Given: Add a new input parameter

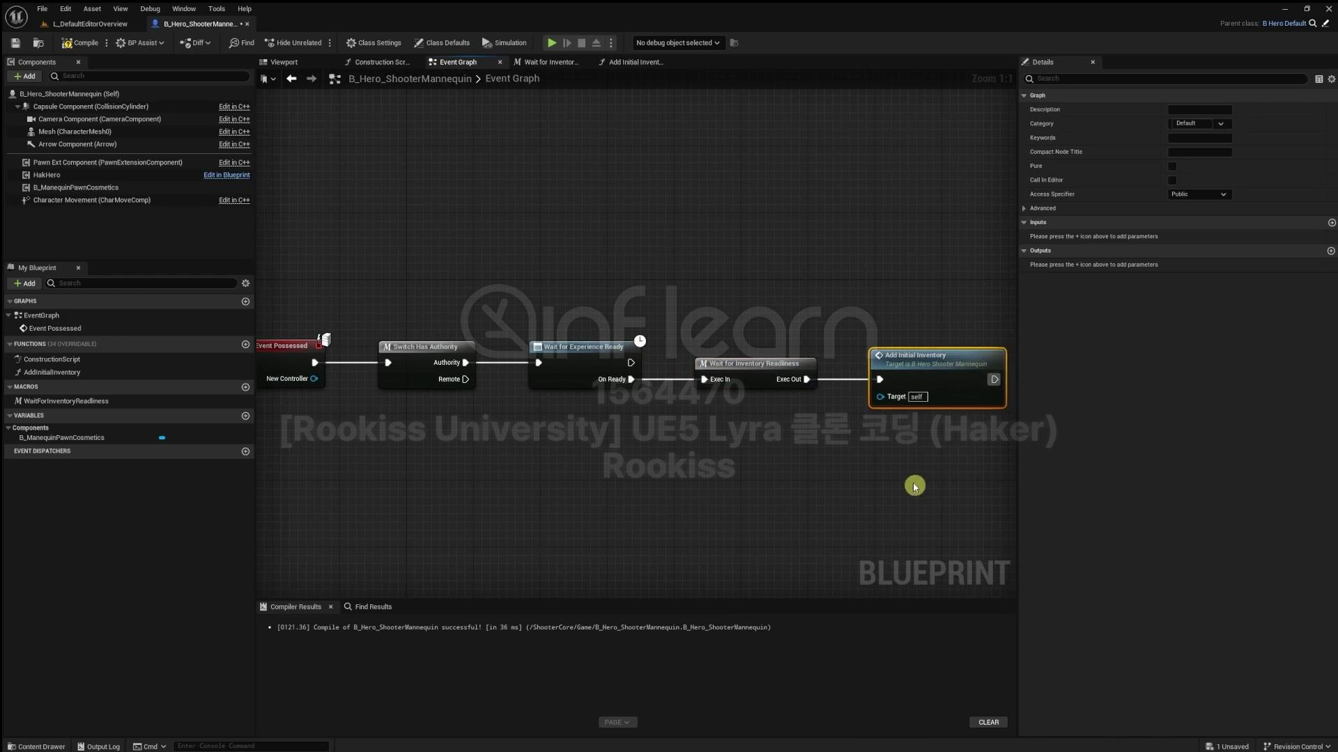Looking at the screenshot, I should [1331, 223].
